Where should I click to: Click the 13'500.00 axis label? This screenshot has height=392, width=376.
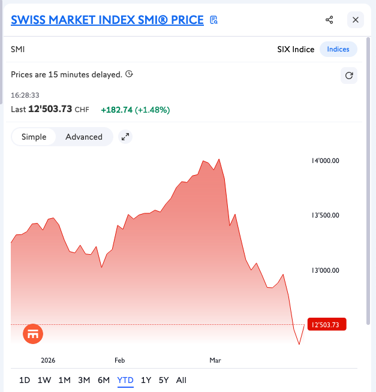pos(325,215)
